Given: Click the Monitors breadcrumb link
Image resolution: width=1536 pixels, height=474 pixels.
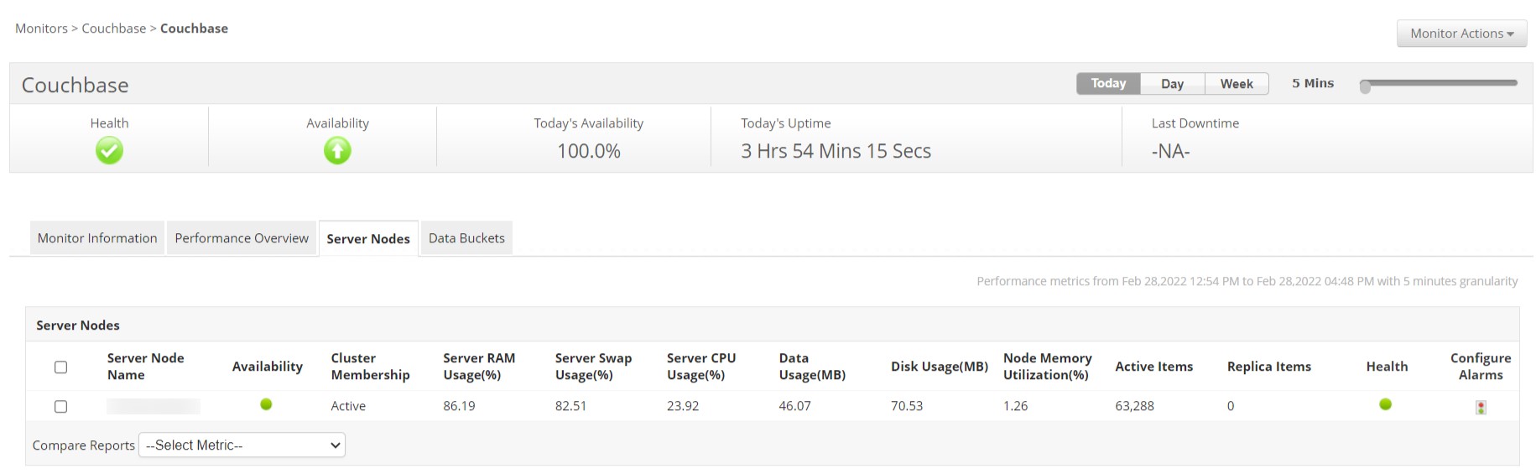Looking at the screenshot, I should 41,29.
